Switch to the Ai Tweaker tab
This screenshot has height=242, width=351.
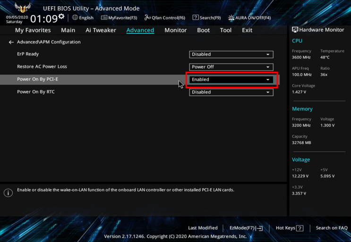[x=101, y=30]
